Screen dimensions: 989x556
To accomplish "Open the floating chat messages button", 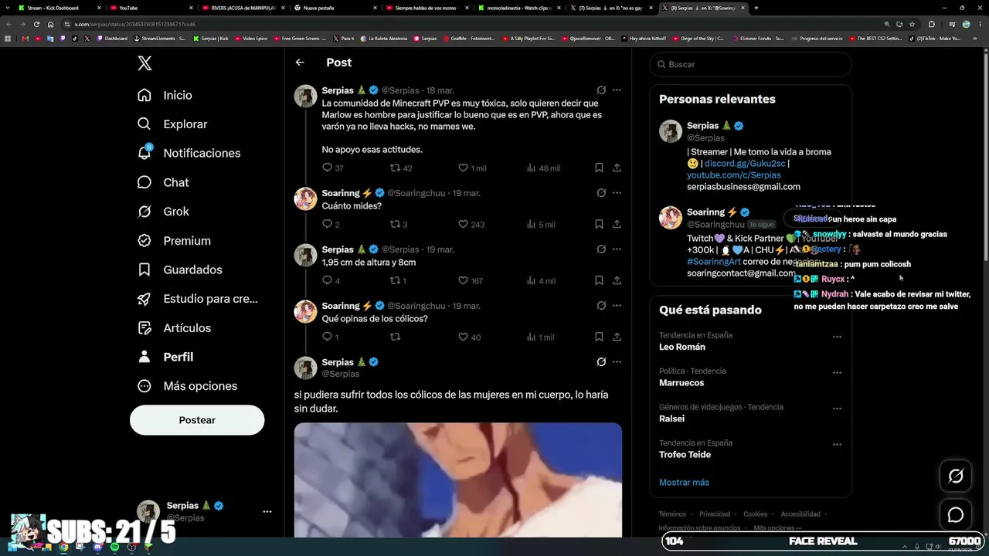I will [956, 515].
